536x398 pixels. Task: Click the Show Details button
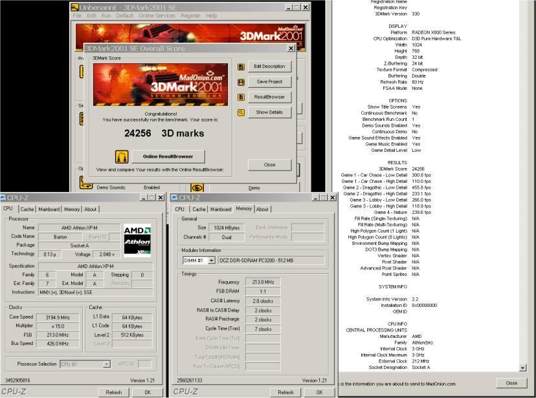269,112
